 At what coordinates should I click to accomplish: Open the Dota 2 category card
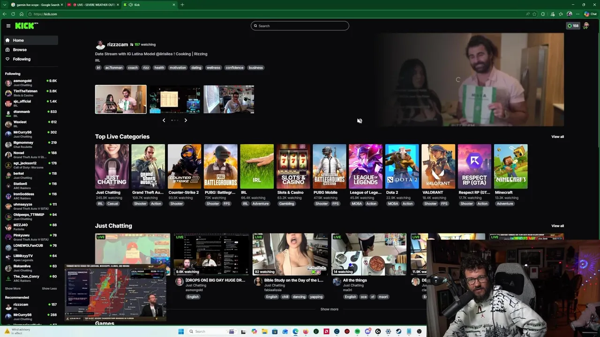pyautogui.click(x=402, y=167)
